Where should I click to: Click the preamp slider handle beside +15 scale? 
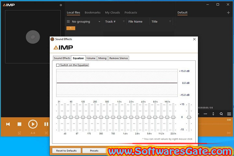click(x=189, y=117)
